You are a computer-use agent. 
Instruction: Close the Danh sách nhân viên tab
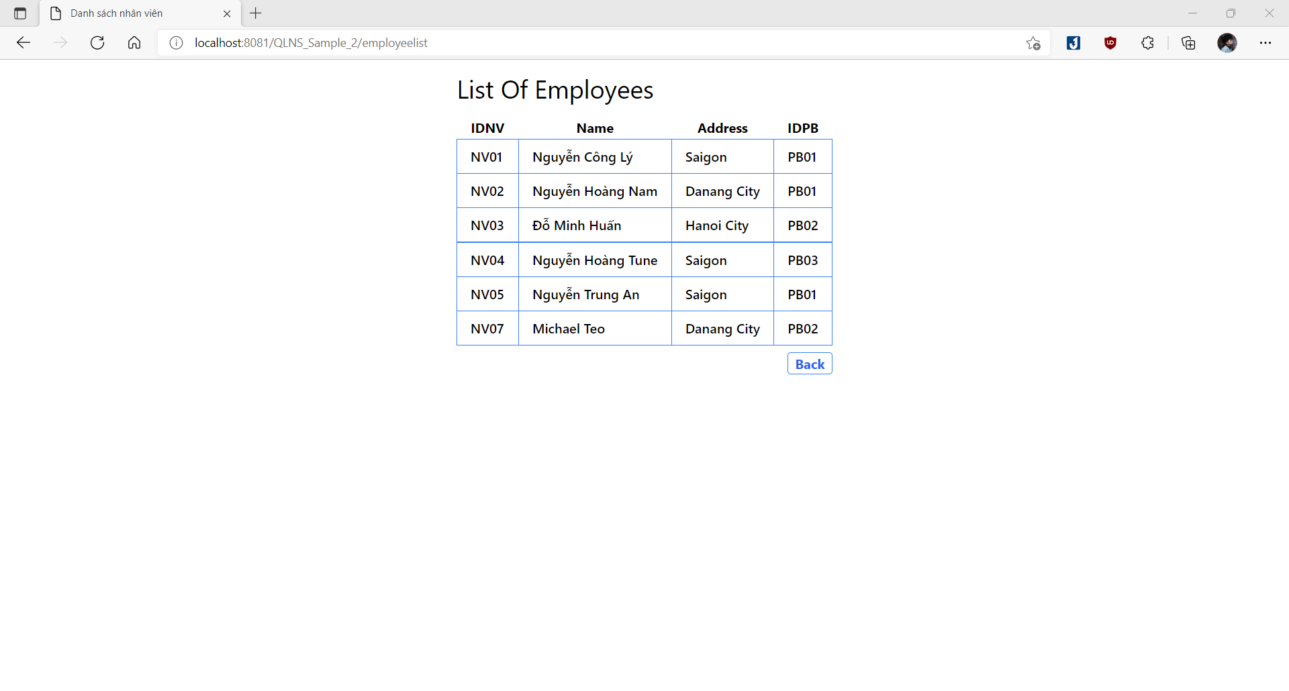(227, 13)
